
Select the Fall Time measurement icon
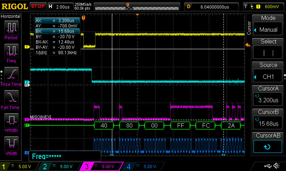(11, 97)
